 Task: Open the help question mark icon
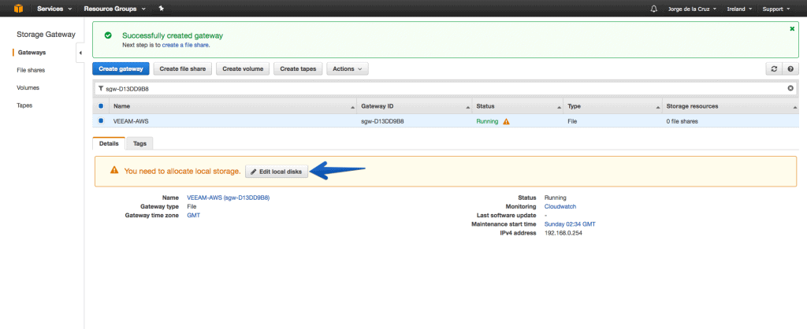790,69
